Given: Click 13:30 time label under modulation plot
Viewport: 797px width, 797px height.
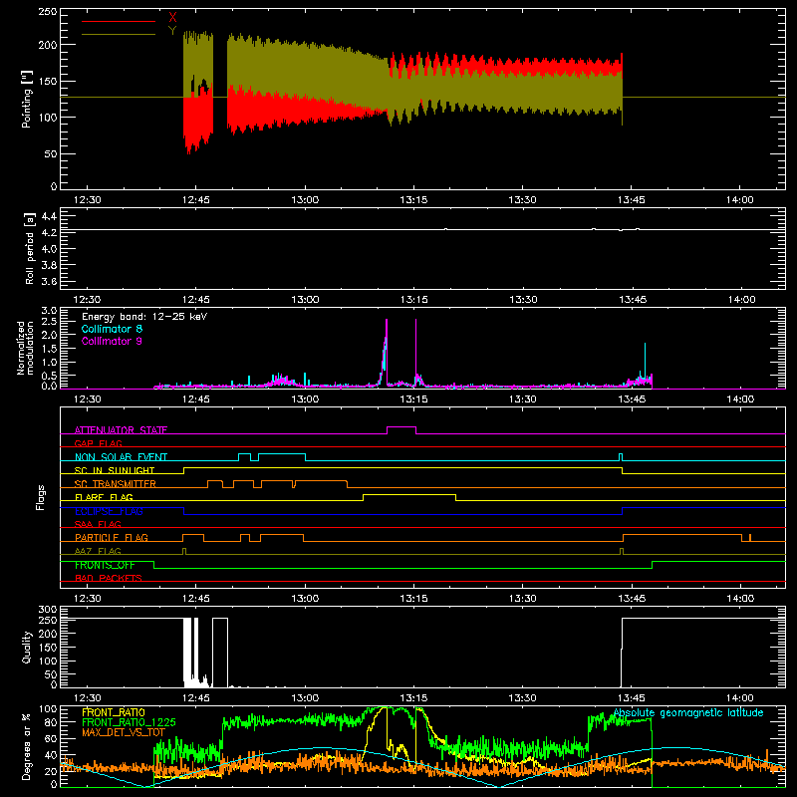Looking at the screenshot, I should pos(522,399).
